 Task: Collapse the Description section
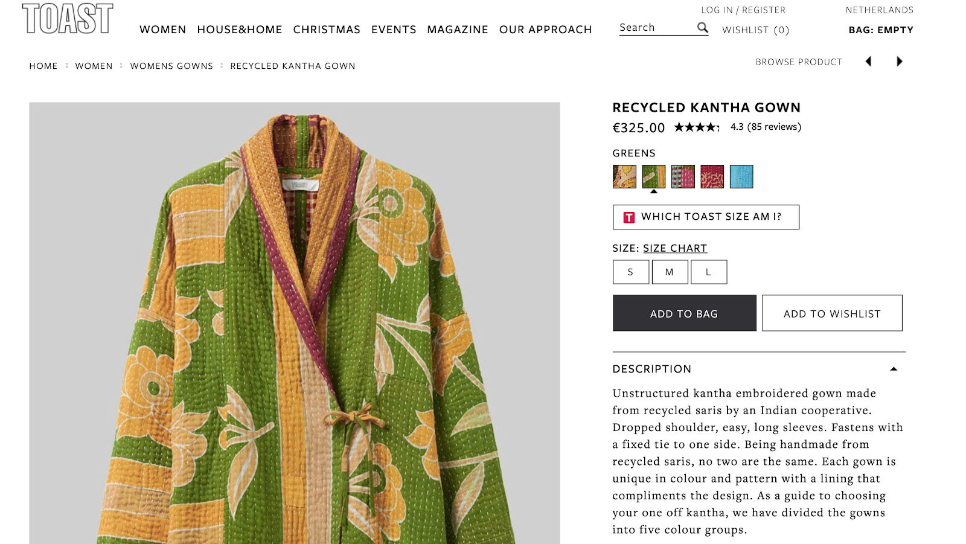[x=894, y=369]
